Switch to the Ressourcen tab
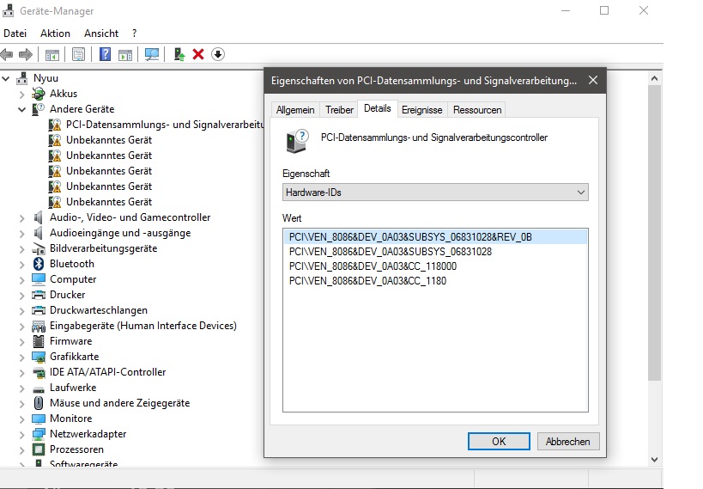The width and height of the screenshot is (703, 489). click(476, 110)
